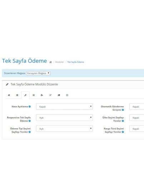Open the circular clock tab
The width and height of the screenshot is (144, 196).
click(67, 95)
